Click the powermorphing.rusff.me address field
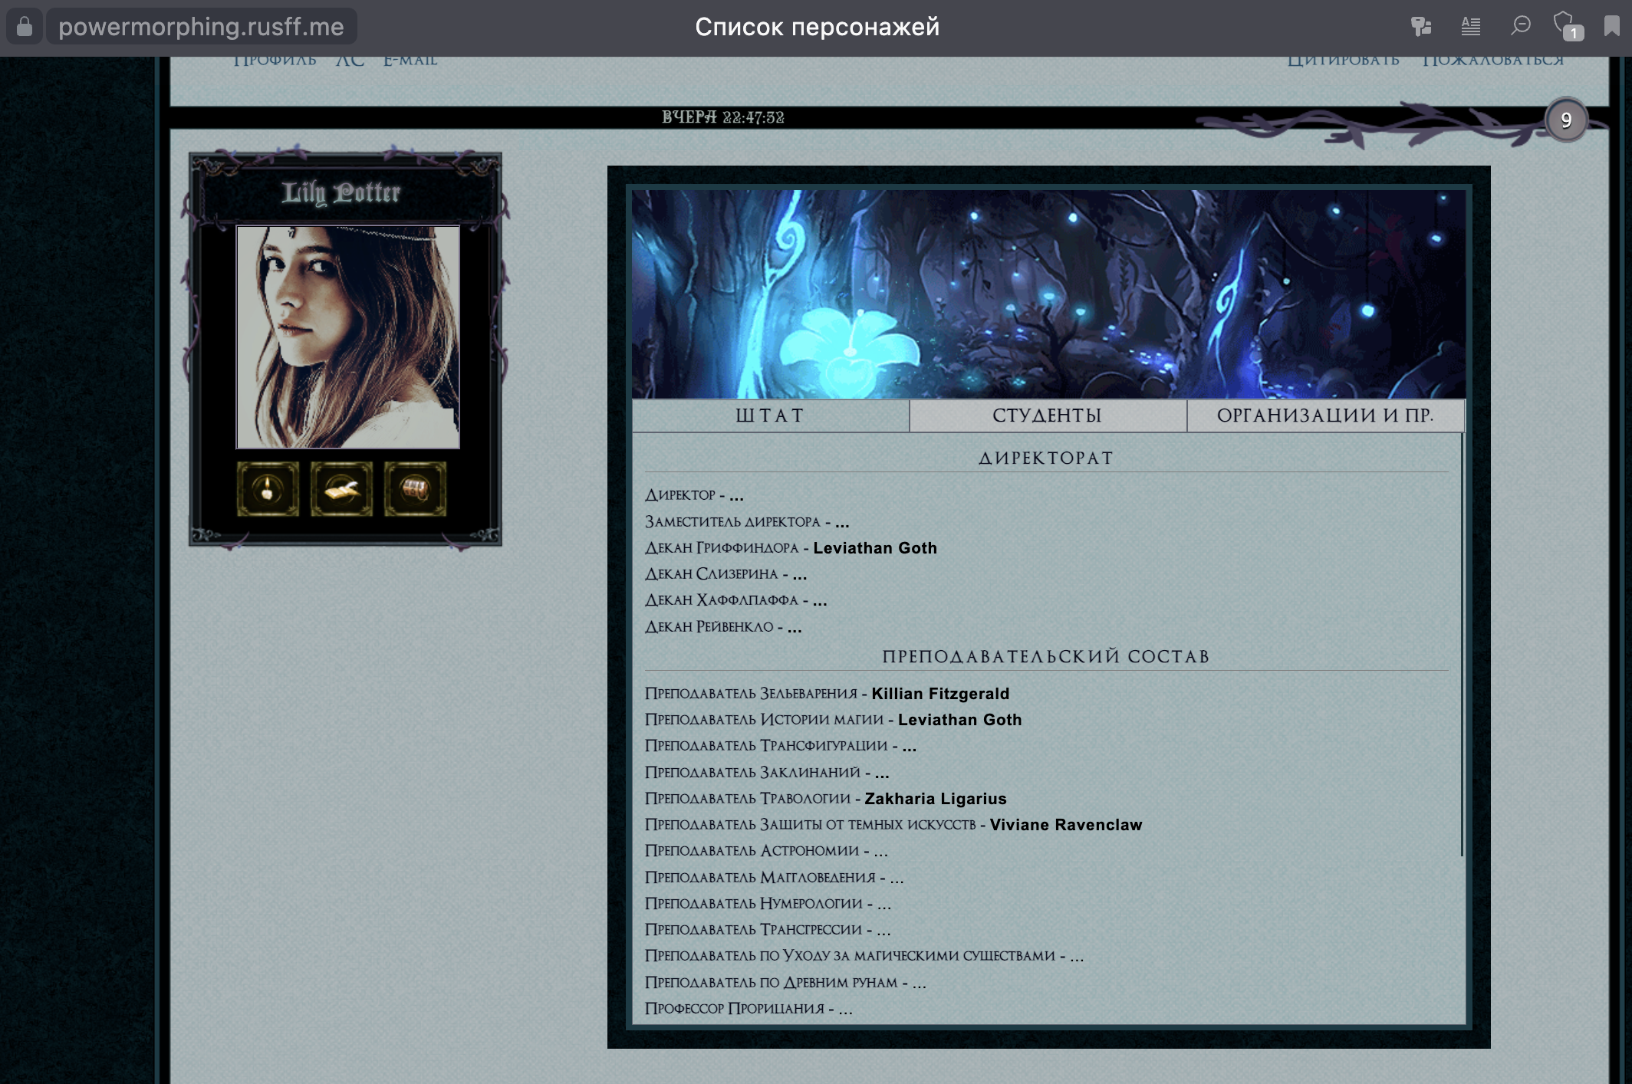 [201, 27]
